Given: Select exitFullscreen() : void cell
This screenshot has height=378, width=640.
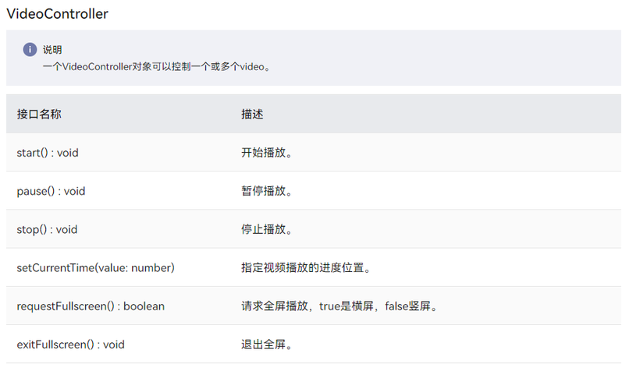Looking at the screenshot, I should pyautogui.click(x=70, y=344).
